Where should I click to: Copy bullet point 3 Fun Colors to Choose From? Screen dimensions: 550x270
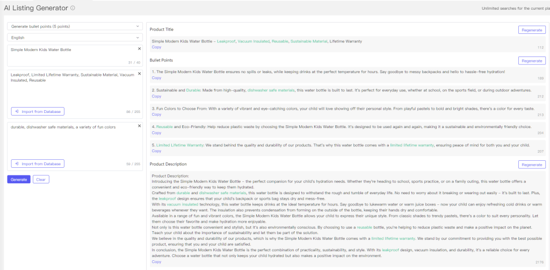(x=156, y=115)
